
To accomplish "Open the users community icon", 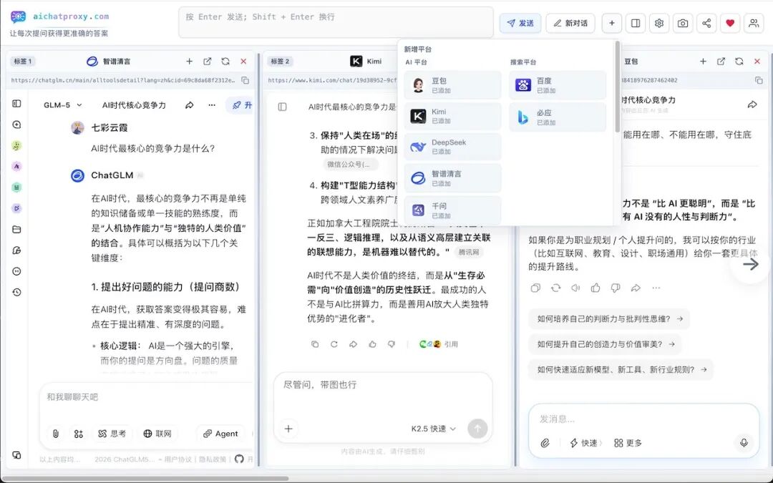I will click(x=754, y=23).
